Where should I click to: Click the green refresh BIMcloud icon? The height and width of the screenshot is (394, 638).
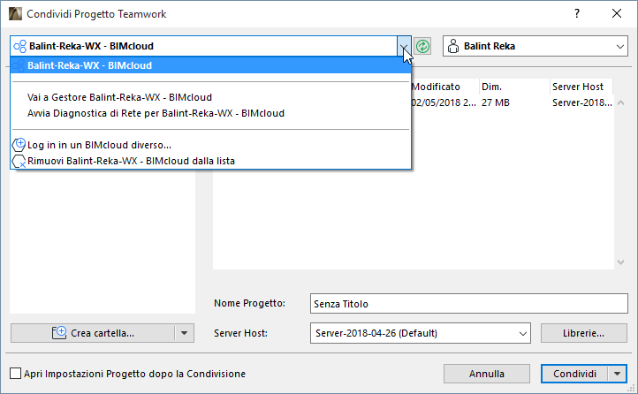click(x=422, y=46)
